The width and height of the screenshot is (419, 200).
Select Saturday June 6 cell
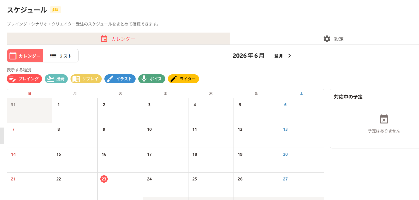[x=302, y=110]
